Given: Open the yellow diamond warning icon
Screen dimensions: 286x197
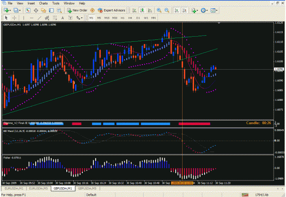Looking at the screenshot, I should click(x=92, y=11).
